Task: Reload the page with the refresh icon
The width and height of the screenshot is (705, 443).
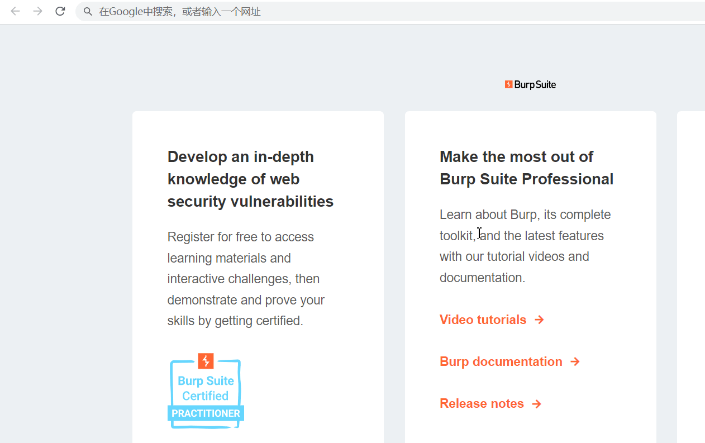Action: pos(60,11)
